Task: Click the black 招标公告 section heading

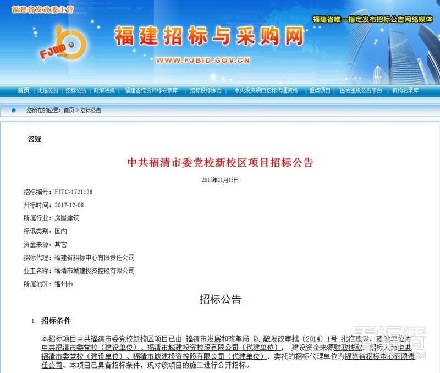Action: (x=221, y=299)
